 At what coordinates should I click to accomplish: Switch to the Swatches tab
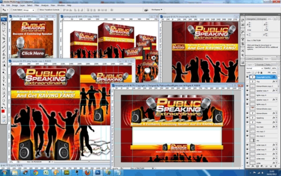tap(258, 59)
